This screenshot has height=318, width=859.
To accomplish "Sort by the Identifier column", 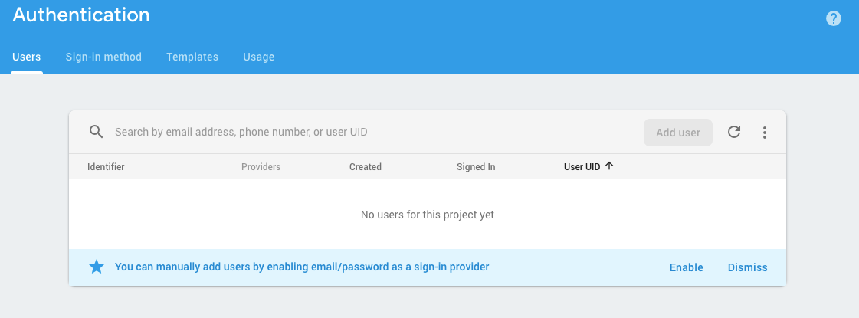I will pyautogui.click(x=106, y=167).
